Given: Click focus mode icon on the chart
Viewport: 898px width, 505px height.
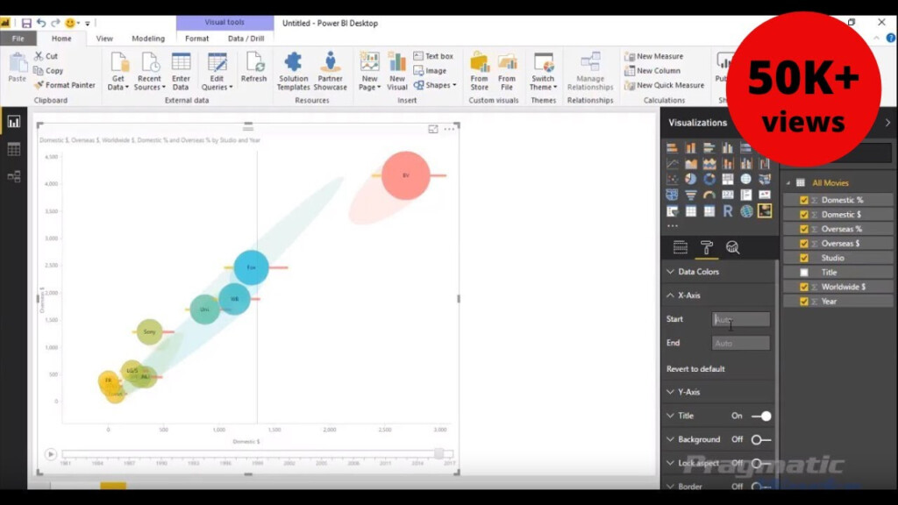Looking at the screenshot, I should pos(433,129).
